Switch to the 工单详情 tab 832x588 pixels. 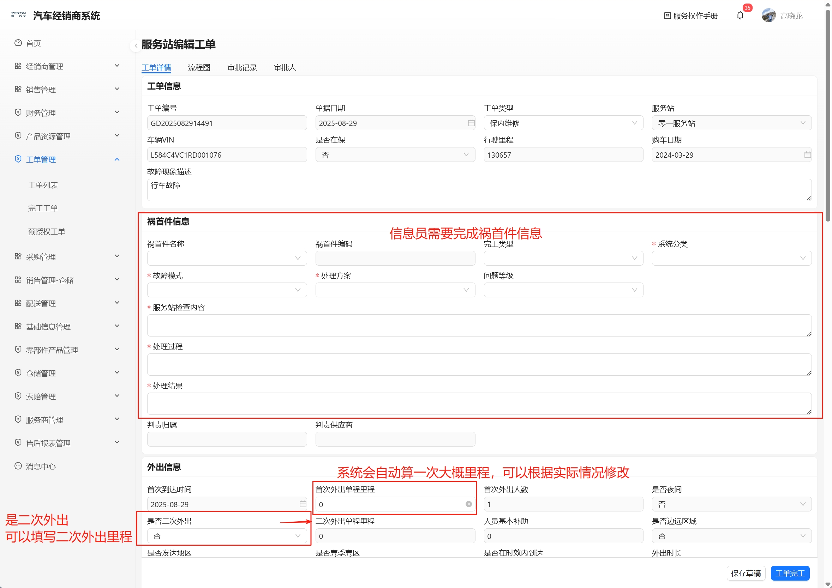156,67
